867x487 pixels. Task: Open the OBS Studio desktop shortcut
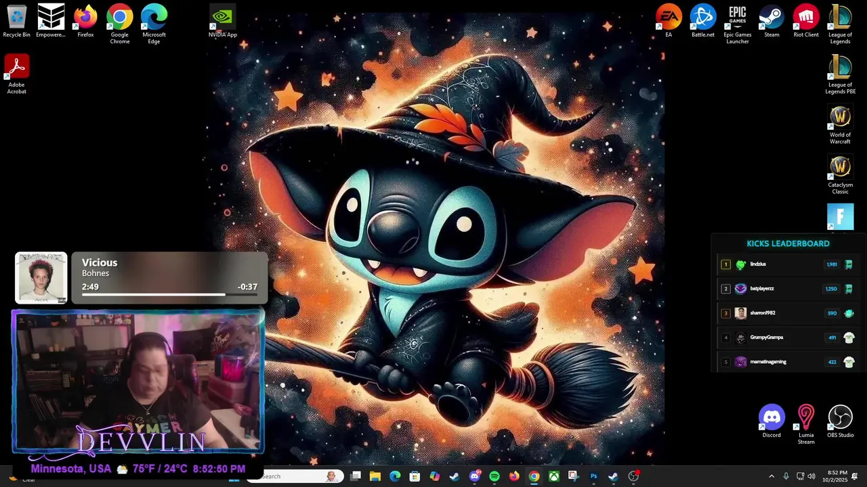pos(840,421)
